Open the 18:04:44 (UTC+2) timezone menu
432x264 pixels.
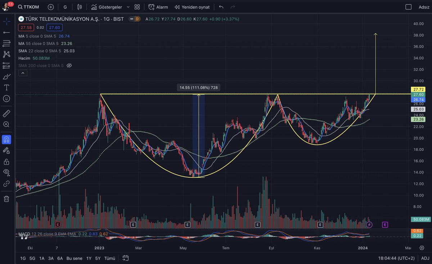click(x=396, y=258)
